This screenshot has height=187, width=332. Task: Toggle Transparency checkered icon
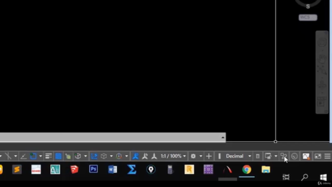click(x=58, y=156)
